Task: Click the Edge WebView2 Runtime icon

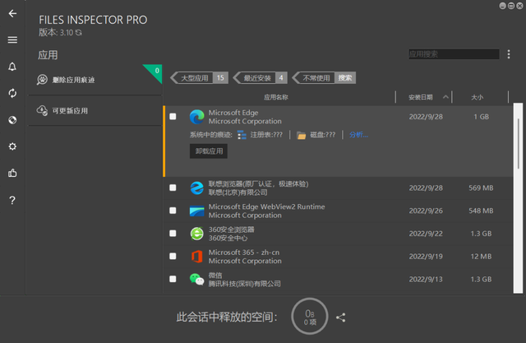Action: tap(196, 211)
